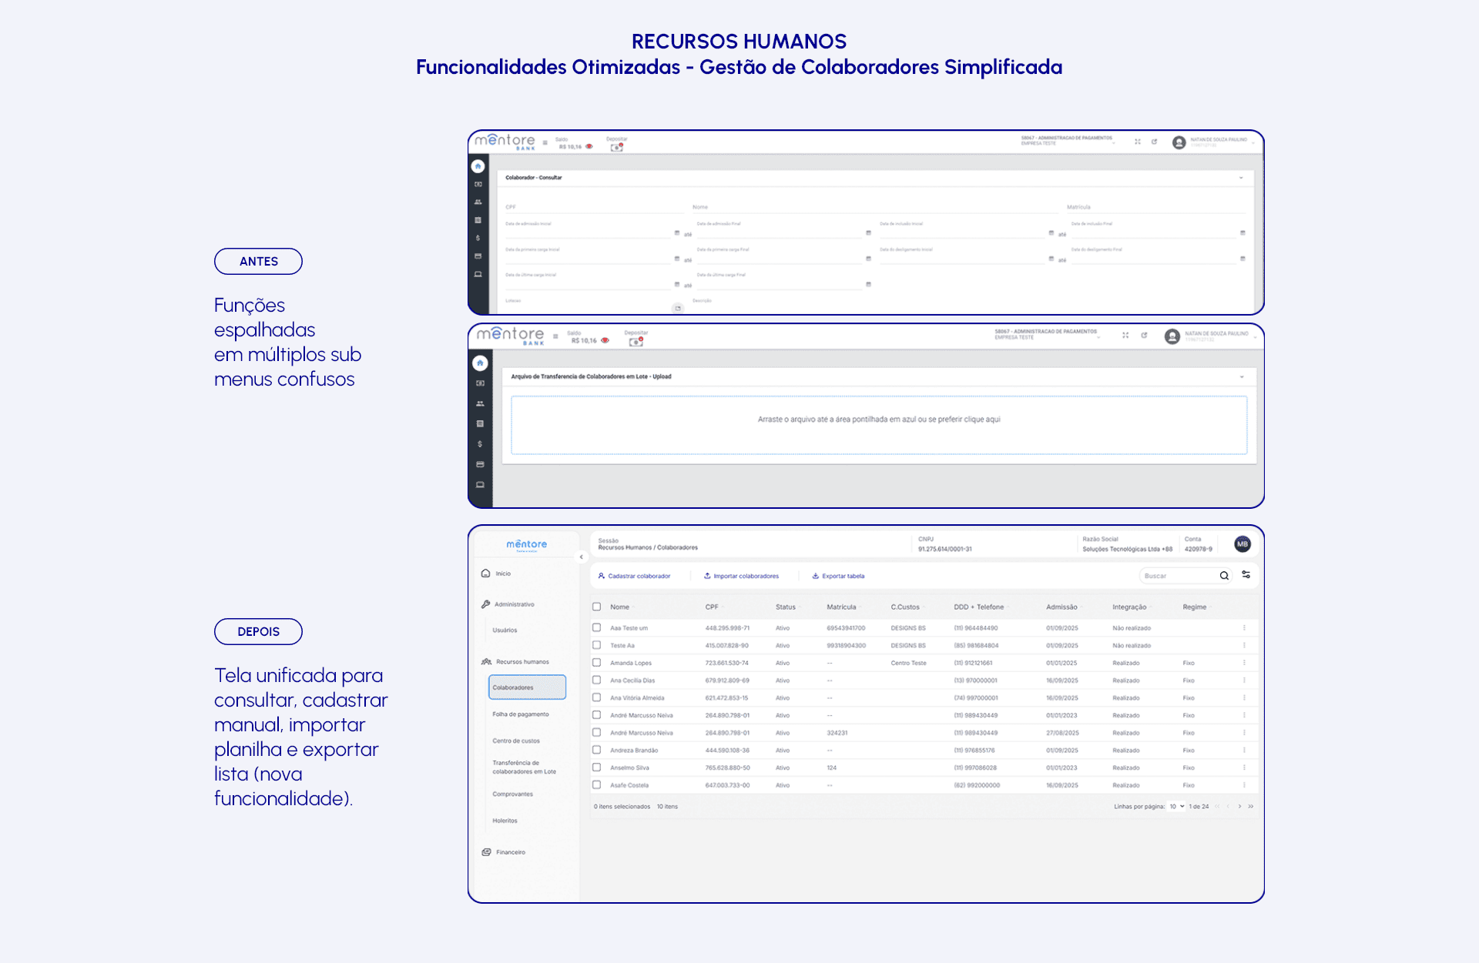Check select-all checkbox in table header
The image size is (1479, 963).
click(x=596, y=607)
